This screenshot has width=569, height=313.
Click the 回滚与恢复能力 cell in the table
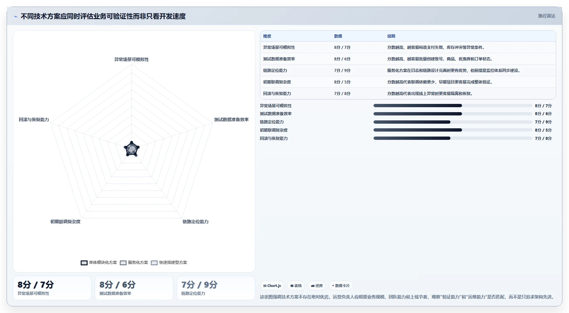[x=277, y=94]
